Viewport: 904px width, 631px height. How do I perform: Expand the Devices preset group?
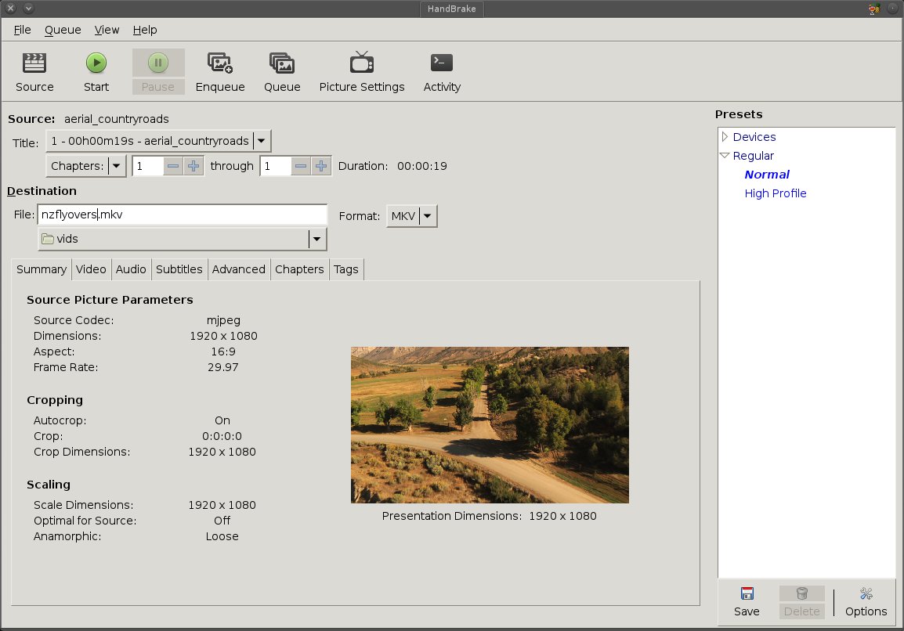725,137
